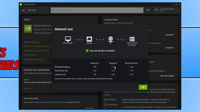The height and width of the screenshot is (112, 200).
Task: Click the Measured column header
Action: click(x=94, y=63)
